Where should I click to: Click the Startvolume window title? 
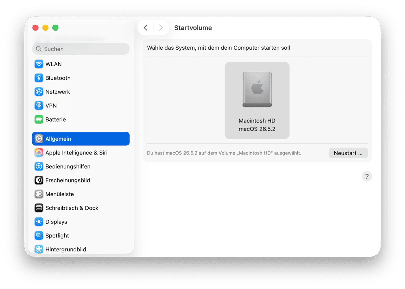(x=193, y=28)
